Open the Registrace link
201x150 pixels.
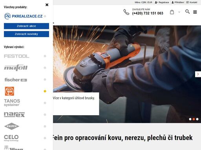(x=162, y=2)
